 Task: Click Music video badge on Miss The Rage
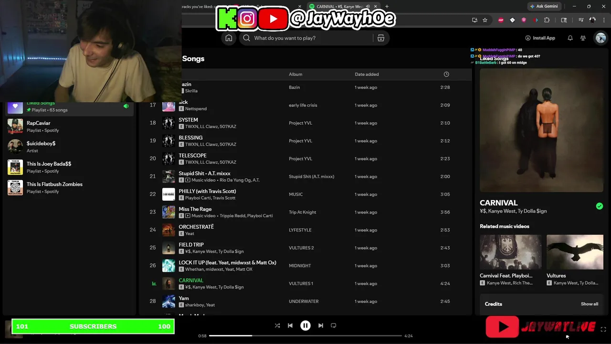point(200,216)
